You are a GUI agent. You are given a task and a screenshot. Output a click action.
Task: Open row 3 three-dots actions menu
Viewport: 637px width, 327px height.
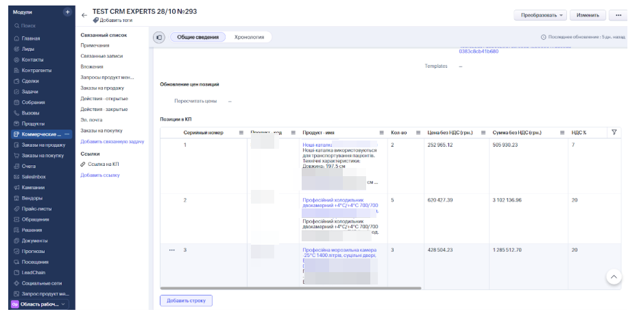coord(172,250)
